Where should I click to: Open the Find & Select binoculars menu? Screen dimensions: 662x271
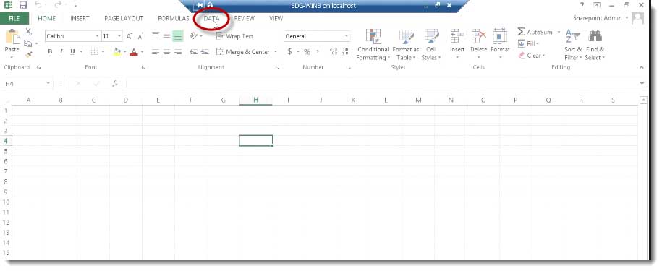595,45
